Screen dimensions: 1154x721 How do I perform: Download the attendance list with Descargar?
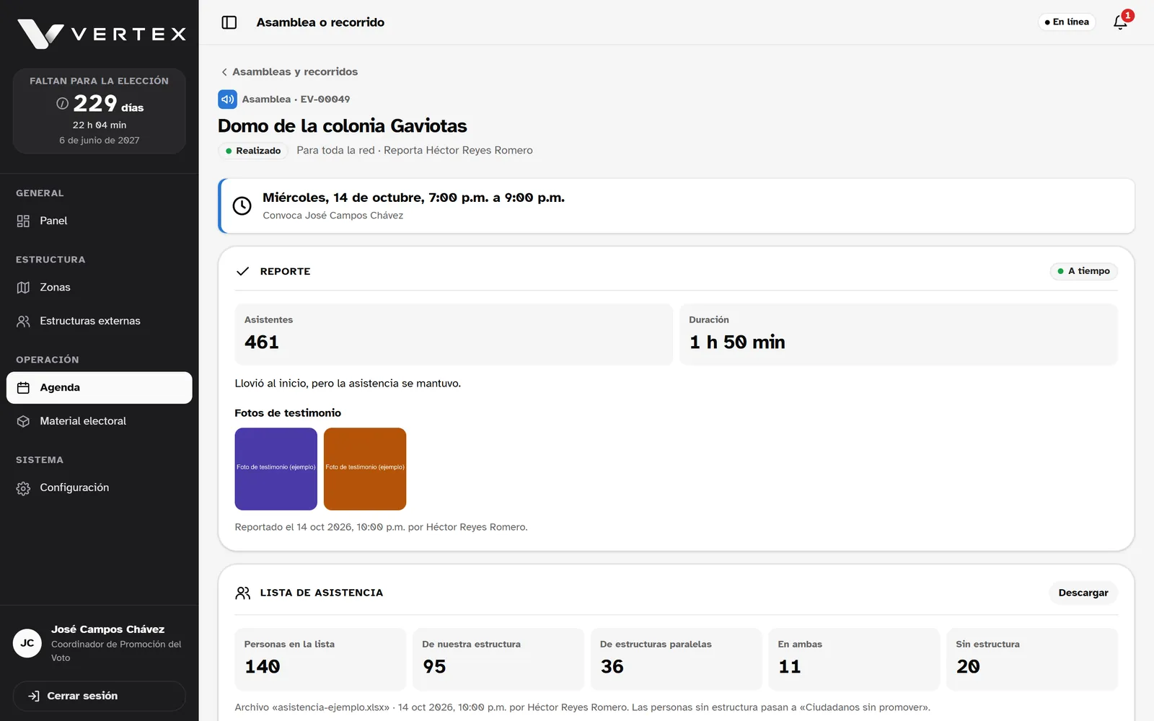tap(1083, 593)
